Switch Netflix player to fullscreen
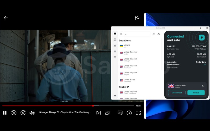The height and width of the screenshot is (131, 210). 138,113
